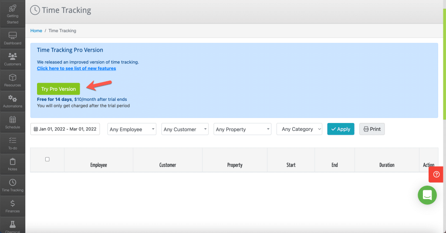The image size is (446, 233).
Task: Open the Customers section in the sidebar
Action: pos(13,59)
